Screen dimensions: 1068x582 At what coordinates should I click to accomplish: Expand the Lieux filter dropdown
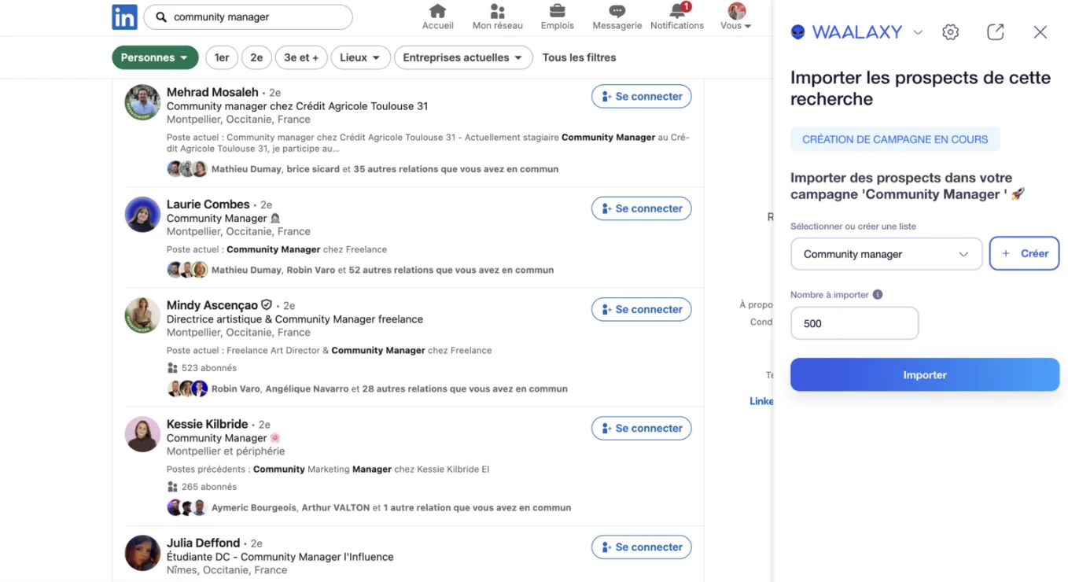(x=361, y=57)
